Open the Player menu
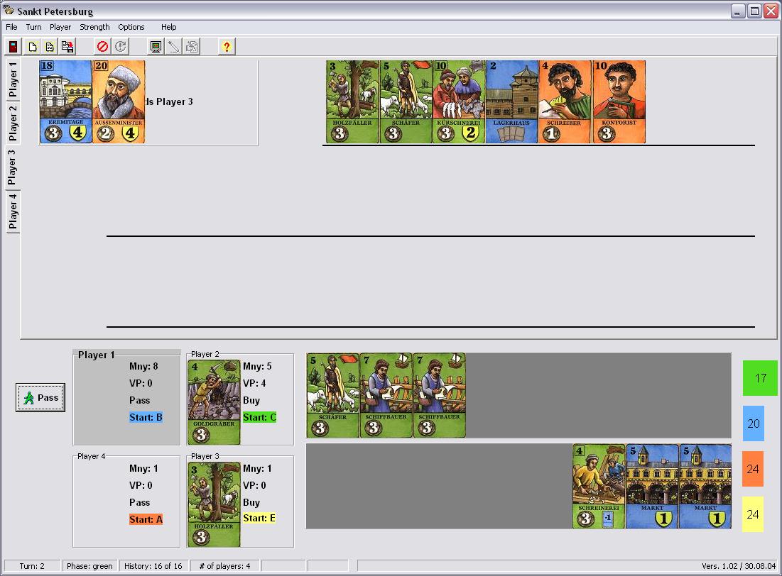This screenshot has height=576, width=782. pyautogui.click(x=60, y=27)
